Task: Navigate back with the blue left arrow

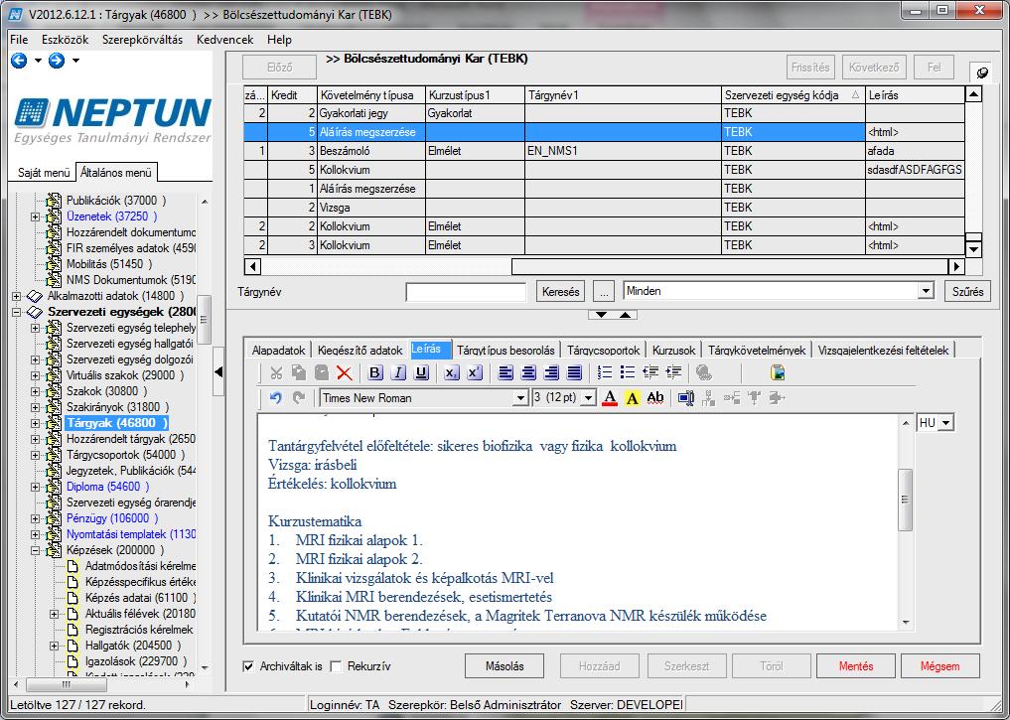Action: (x=19, y=61)
